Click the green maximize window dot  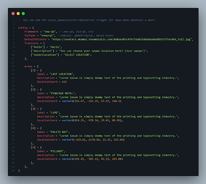click(23, 14)
